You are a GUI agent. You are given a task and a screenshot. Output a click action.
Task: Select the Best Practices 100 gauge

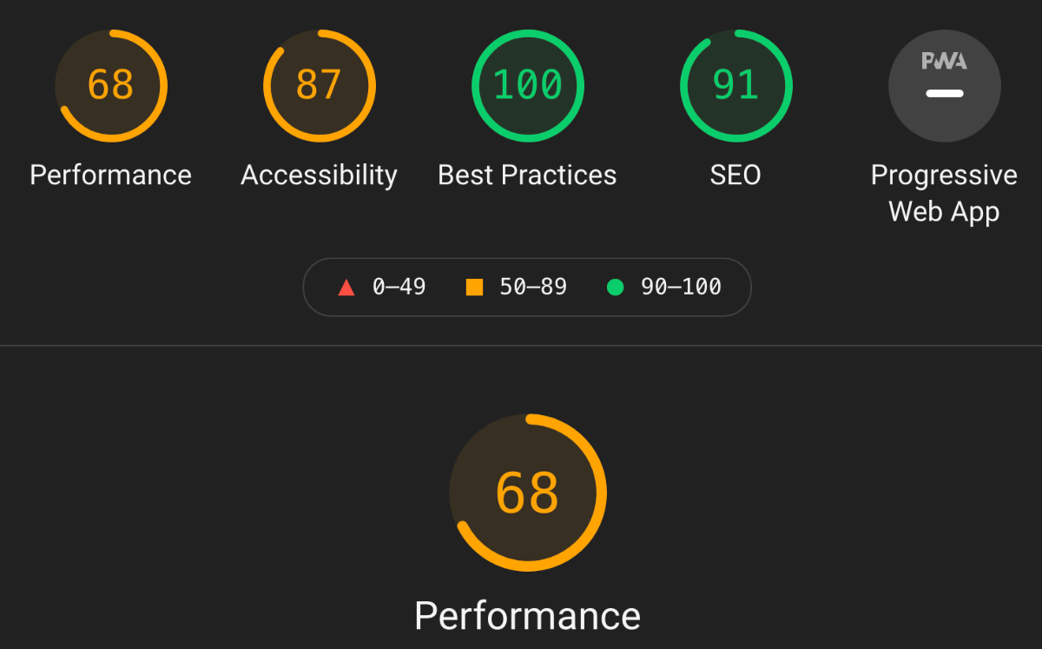[x=528, y=85]
